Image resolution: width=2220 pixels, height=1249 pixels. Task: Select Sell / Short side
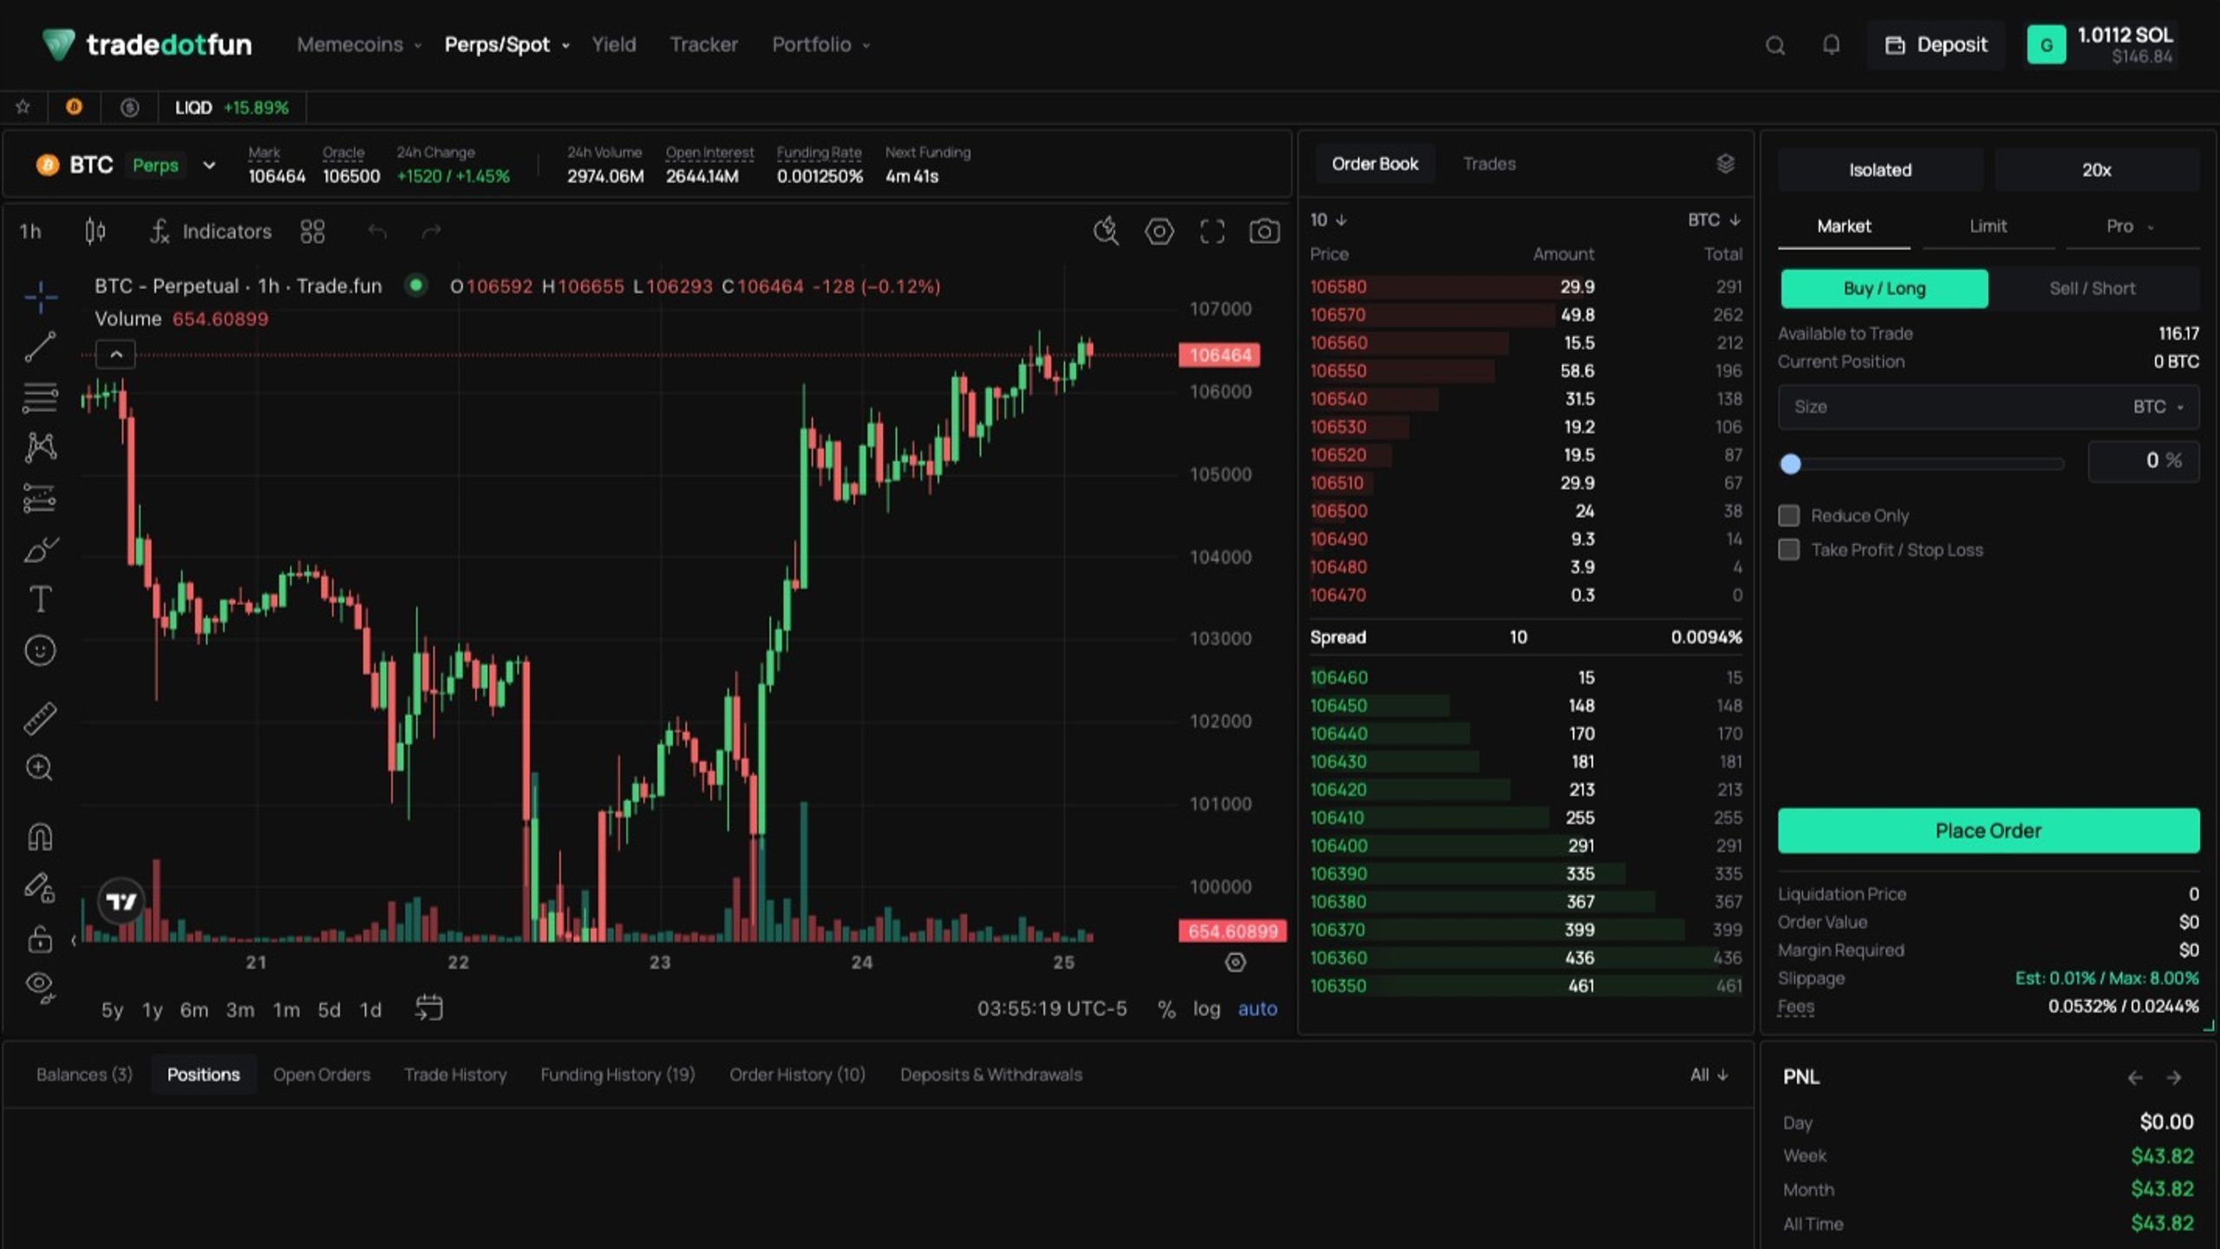coord(2093,289)
